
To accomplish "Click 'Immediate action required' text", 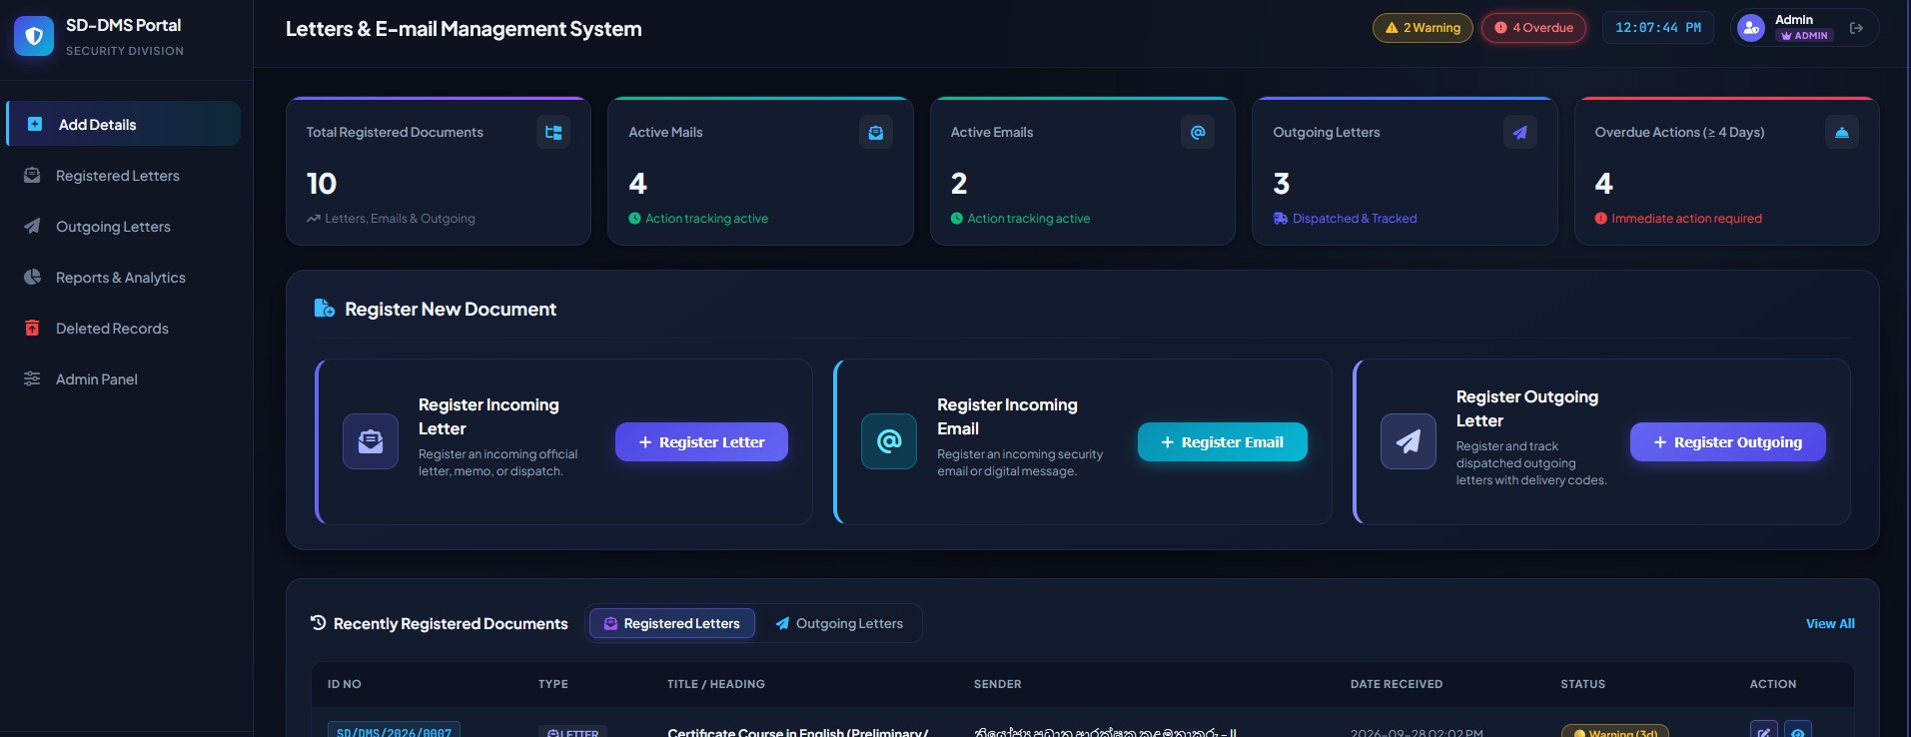I will (1686, 219).
